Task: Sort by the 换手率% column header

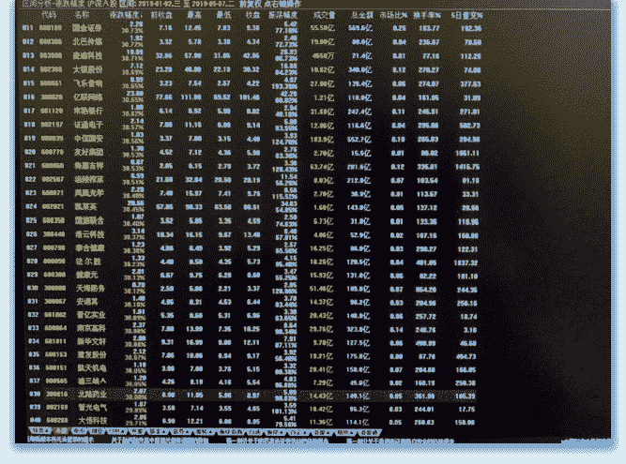Action: pos(427,15)
